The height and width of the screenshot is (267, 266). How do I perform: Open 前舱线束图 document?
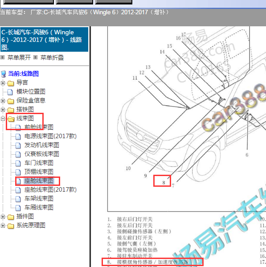(39, 127)
